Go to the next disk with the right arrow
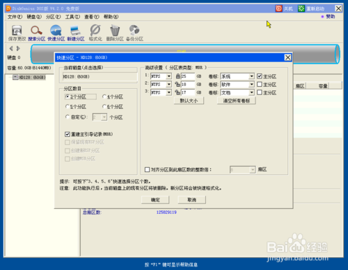The width and height of the screenshot is (348, 270). pyautogui.click(x=18, y=49)
